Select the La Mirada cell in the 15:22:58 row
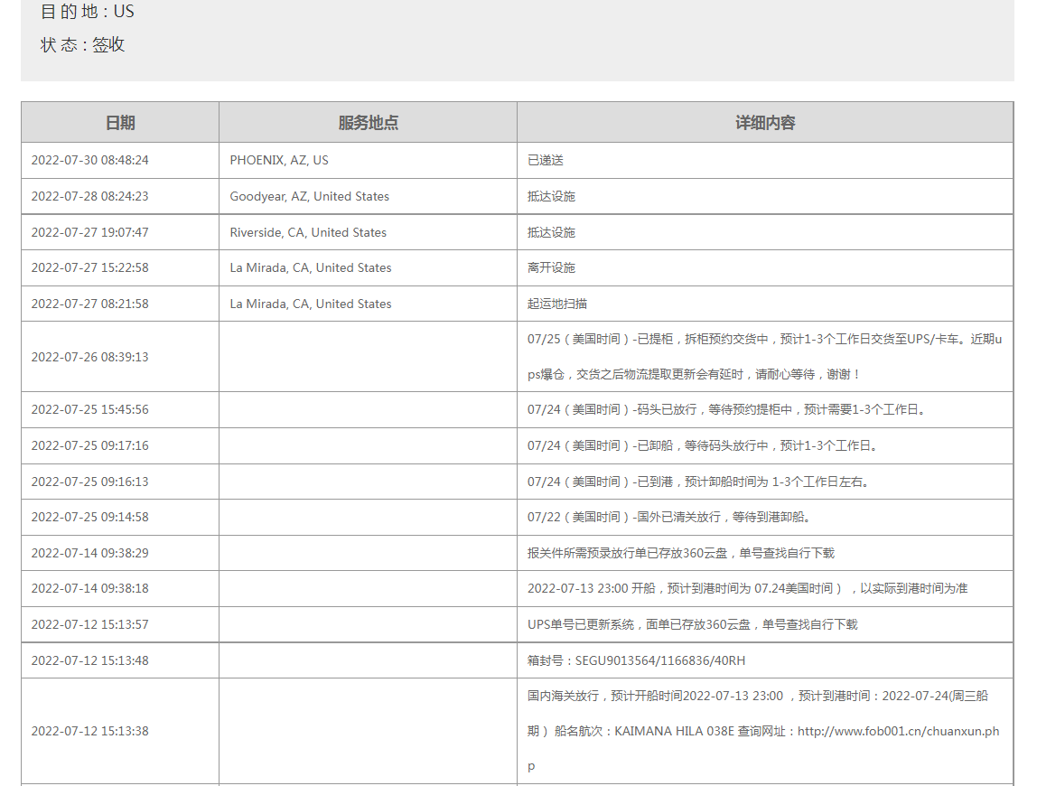Image resolution: width=1037 pixels, height=786 pixels. pyautogui.click(x=311, y=267)
